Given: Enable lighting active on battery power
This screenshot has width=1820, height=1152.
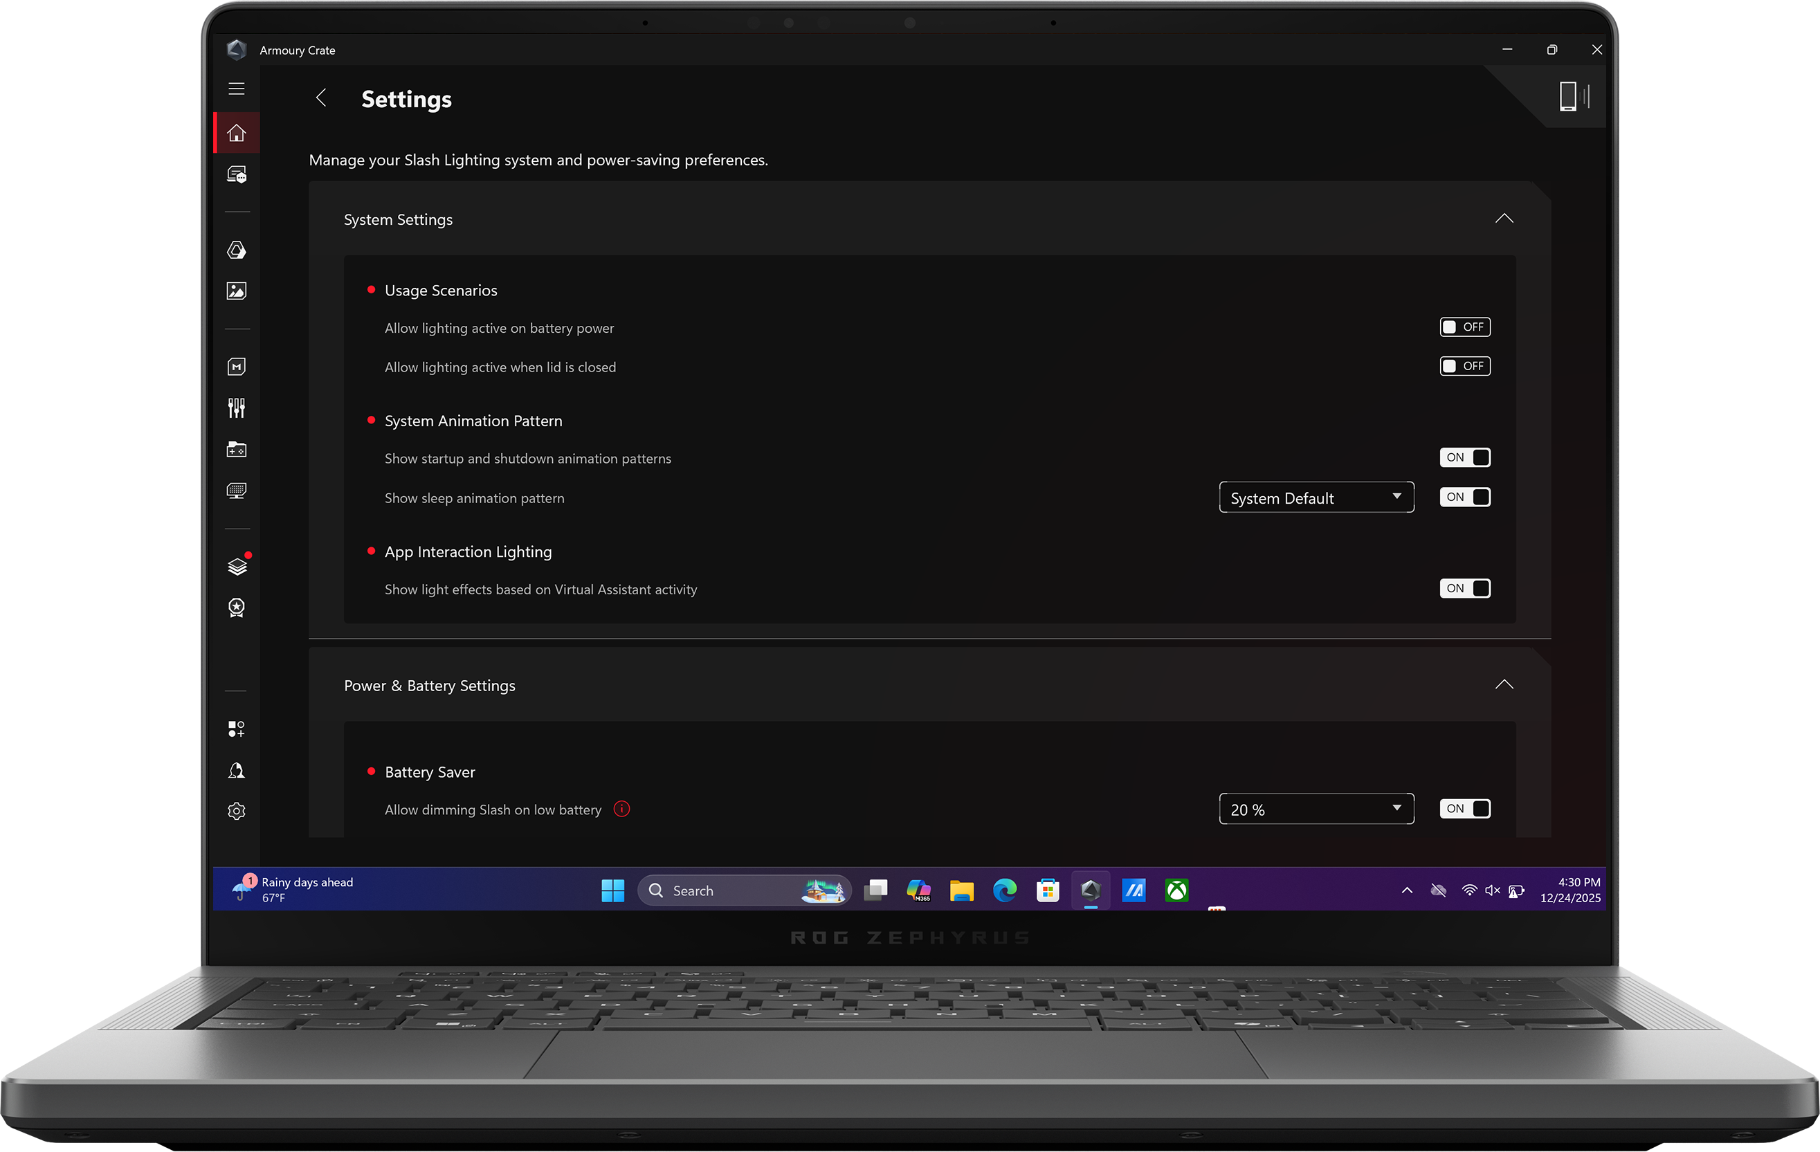Looking at the screenshot, I should (x=1464, y=327).
